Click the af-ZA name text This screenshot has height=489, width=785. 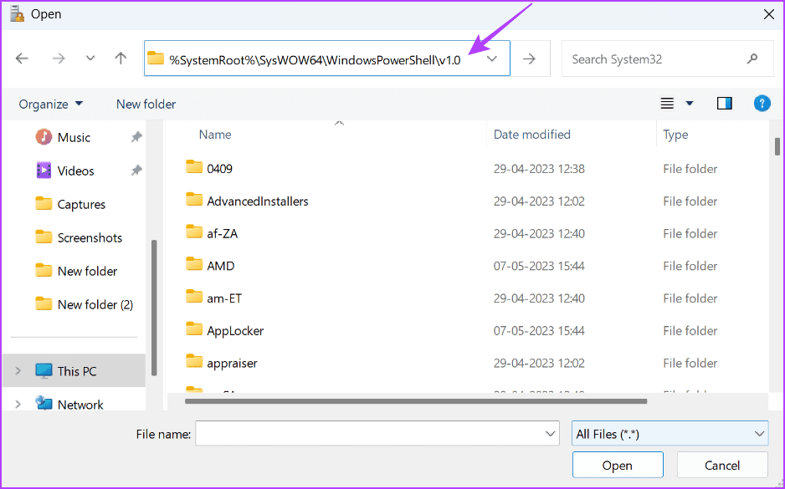click(223, 234)
